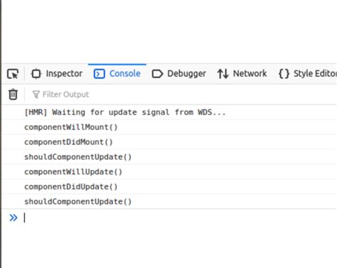
Task: Click the Console panel icon
Action: [x=100, y=74]
